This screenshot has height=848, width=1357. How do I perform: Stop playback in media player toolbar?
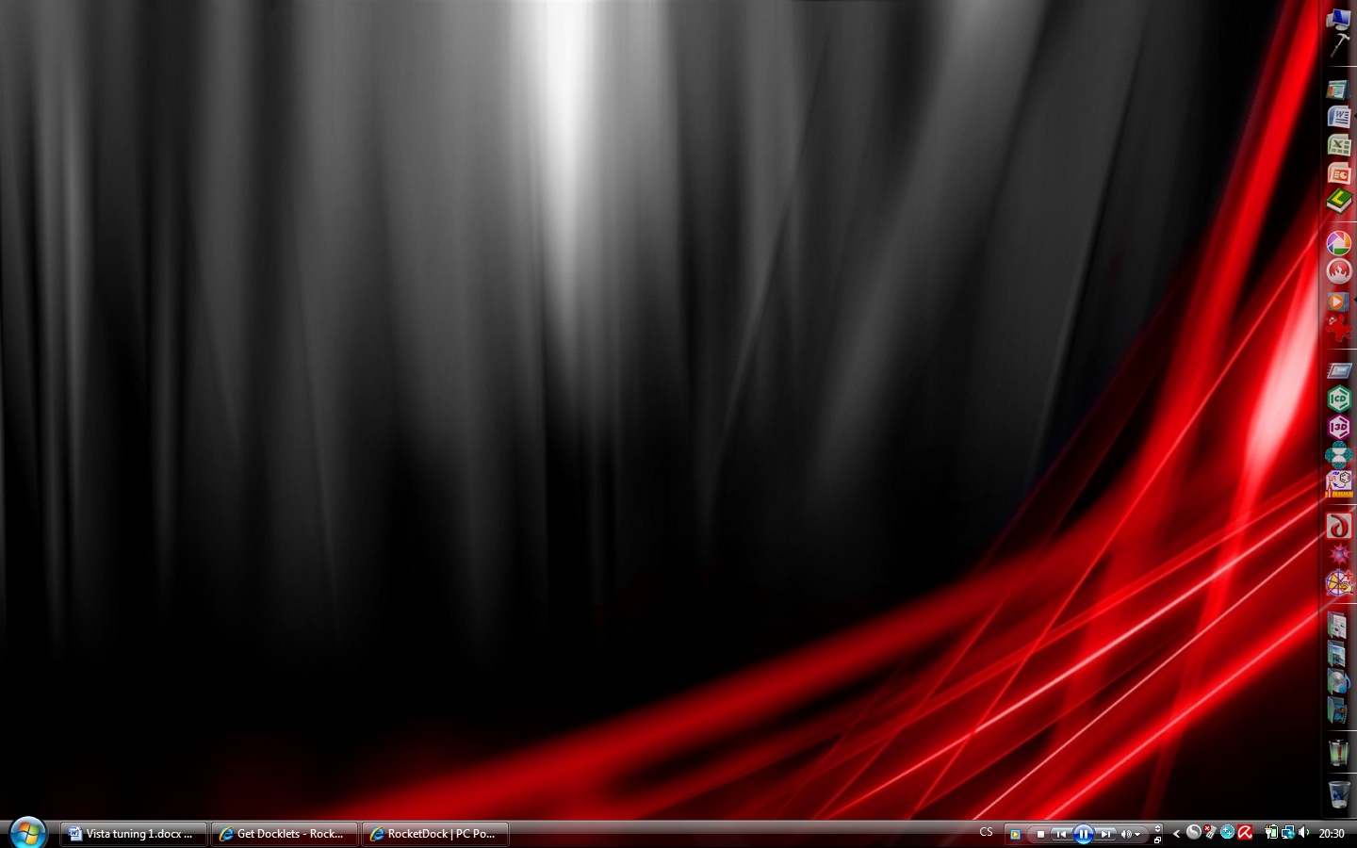[x=1040, y=834]
